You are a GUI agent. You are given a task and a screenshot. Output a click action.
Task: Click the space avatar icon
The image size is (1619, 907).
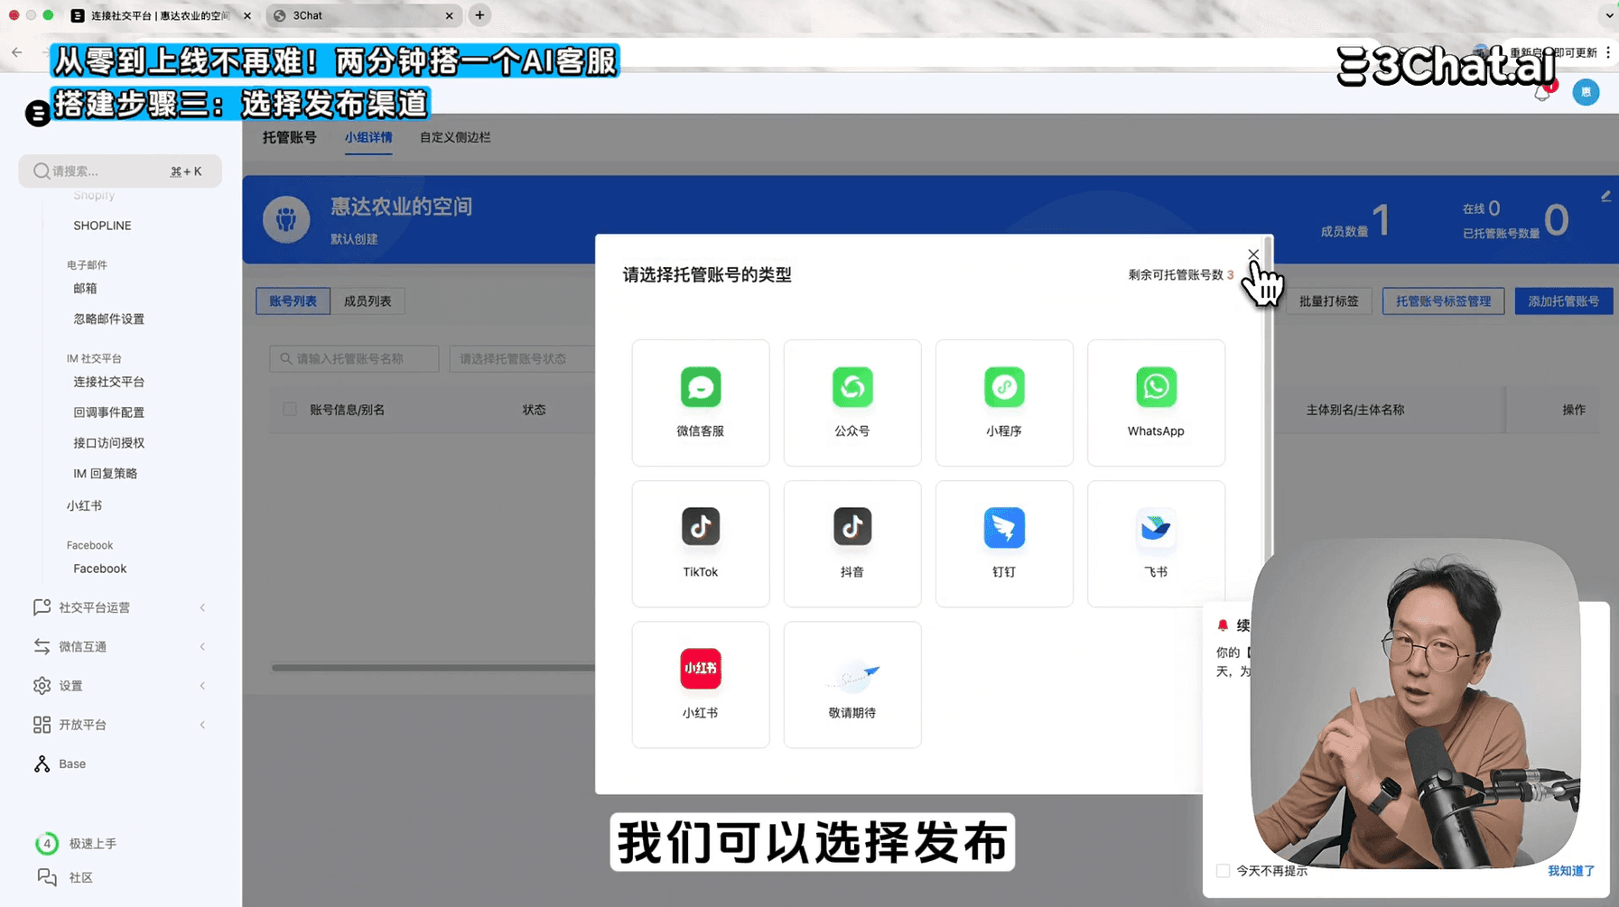(286, 219)
